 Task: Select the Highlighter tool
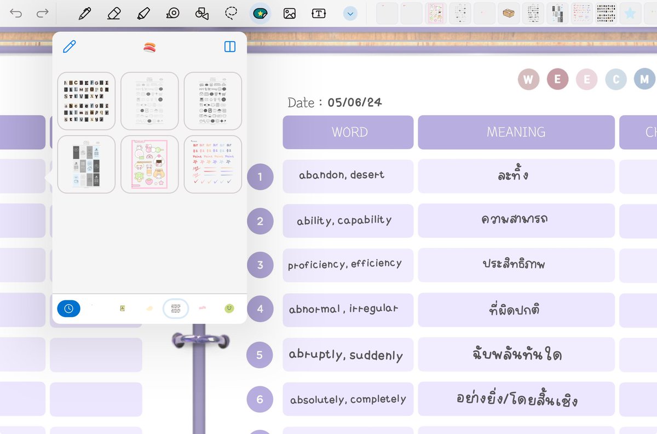pos(143,13)
